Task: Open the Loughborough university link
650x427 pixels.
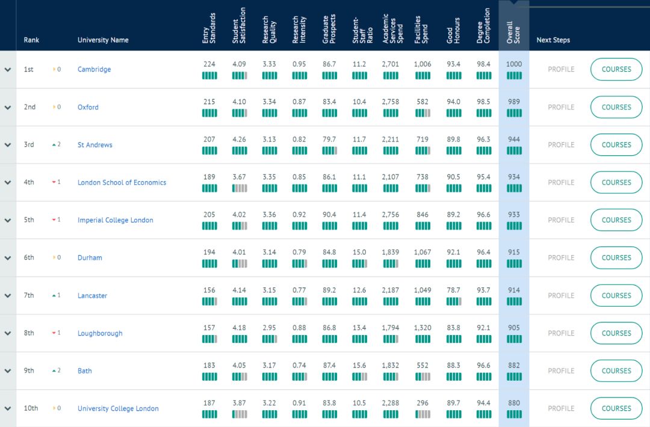Action: 100,333
